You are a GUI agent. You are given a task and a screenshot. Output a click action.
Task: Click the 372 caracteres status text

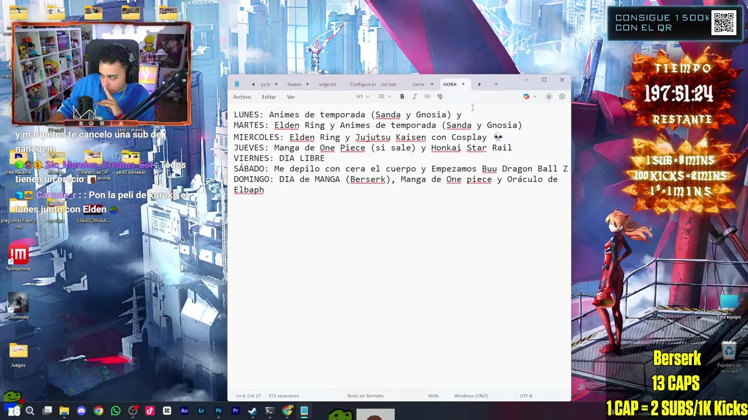pyautogui.click(x=284, y=396)
